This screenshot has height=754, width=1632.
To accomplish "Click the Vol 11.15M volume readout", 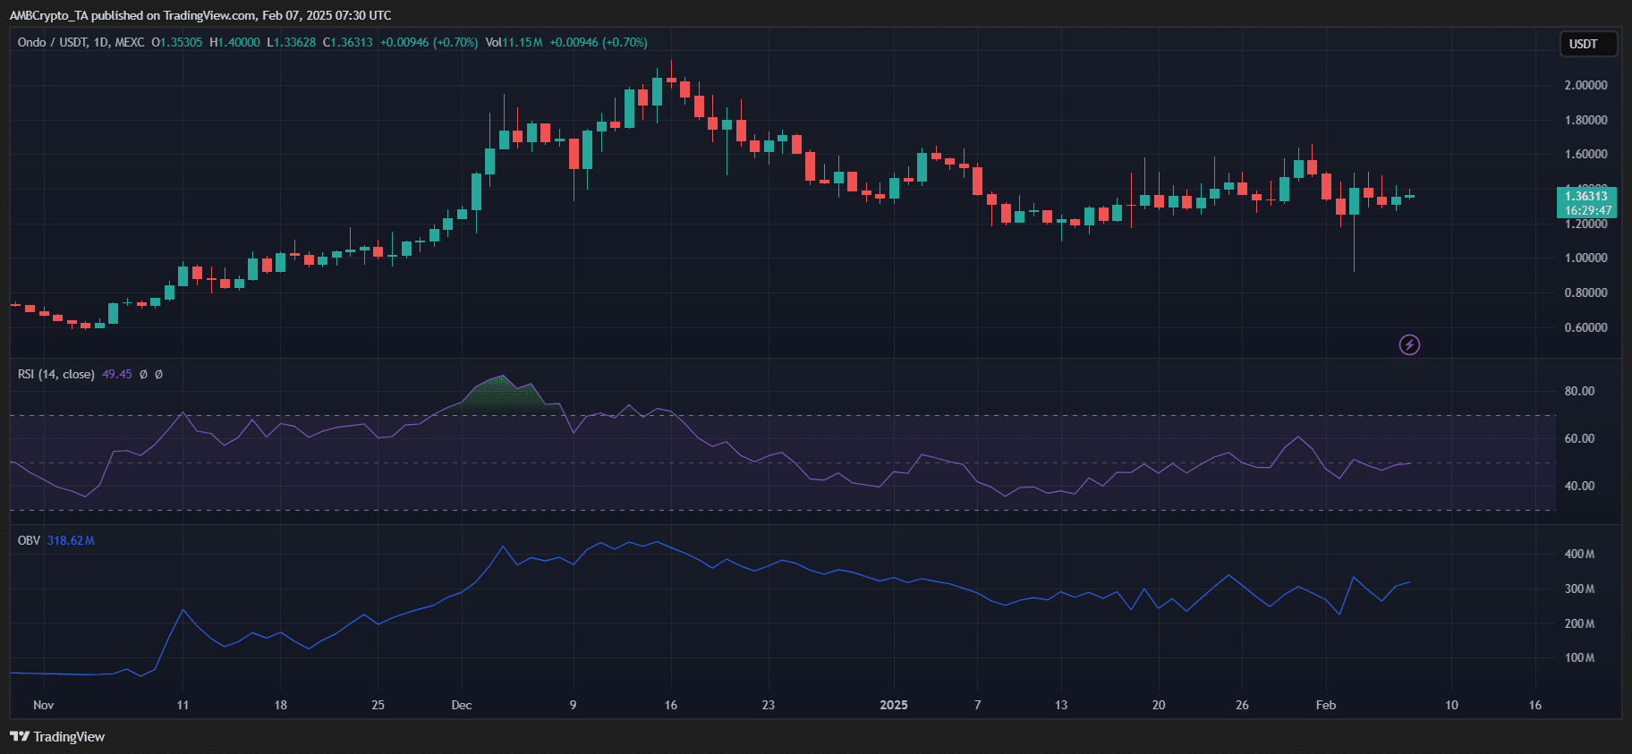I will pyautogui.click(x=514, y=42).
